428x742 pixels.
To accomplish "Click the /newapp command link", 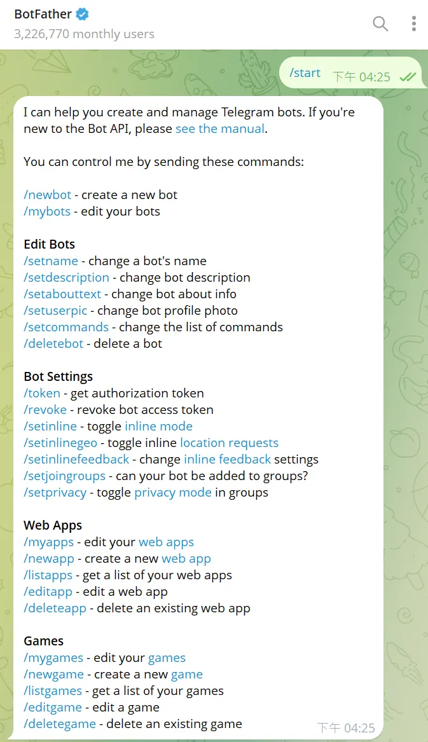I will (49, 558).
